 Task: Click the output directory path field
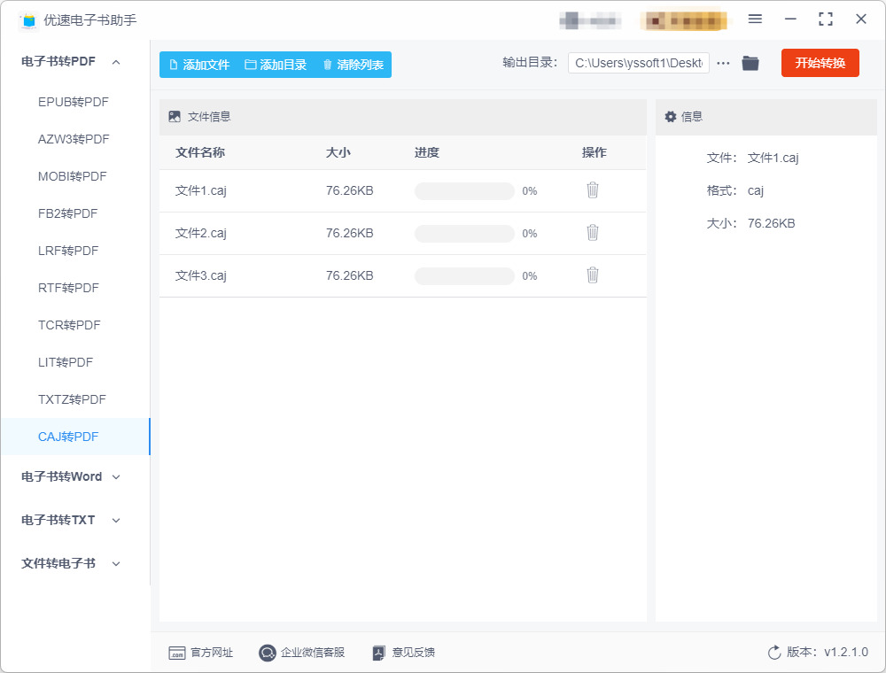click(639, 63)
